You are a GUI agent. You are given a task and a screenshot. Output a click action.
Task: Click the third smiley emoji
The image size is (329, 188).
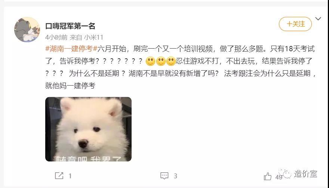pyautogui.click(x=171, y=61)
